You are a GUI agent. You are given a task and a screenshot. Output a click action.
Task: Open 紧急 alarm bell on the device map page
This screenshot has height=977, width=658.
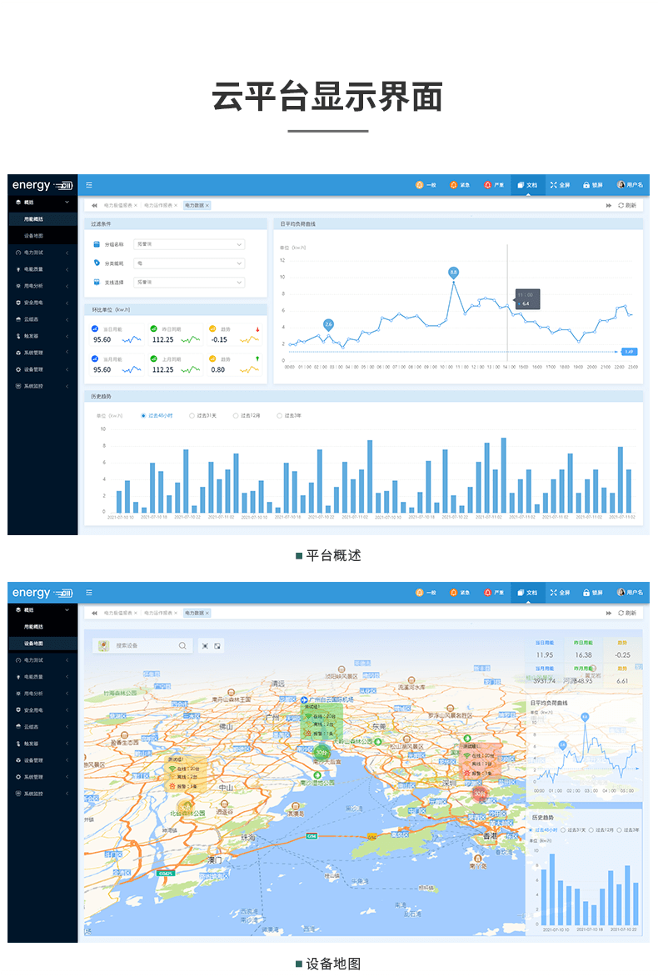pos(454,593)
